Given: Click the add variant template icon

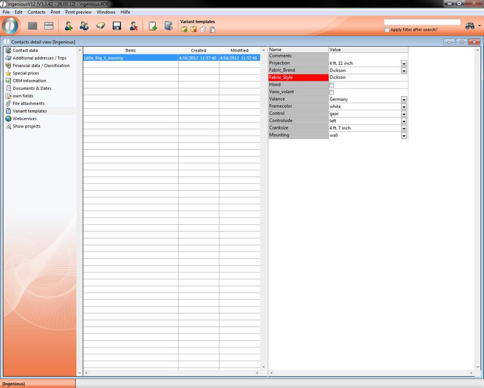Looking at the screenshot, I should pos(184,30).
